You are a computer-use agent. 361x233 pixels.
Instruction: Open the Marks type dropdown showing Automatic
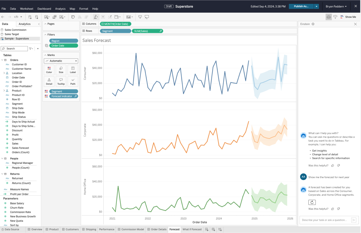pos(61,61)
